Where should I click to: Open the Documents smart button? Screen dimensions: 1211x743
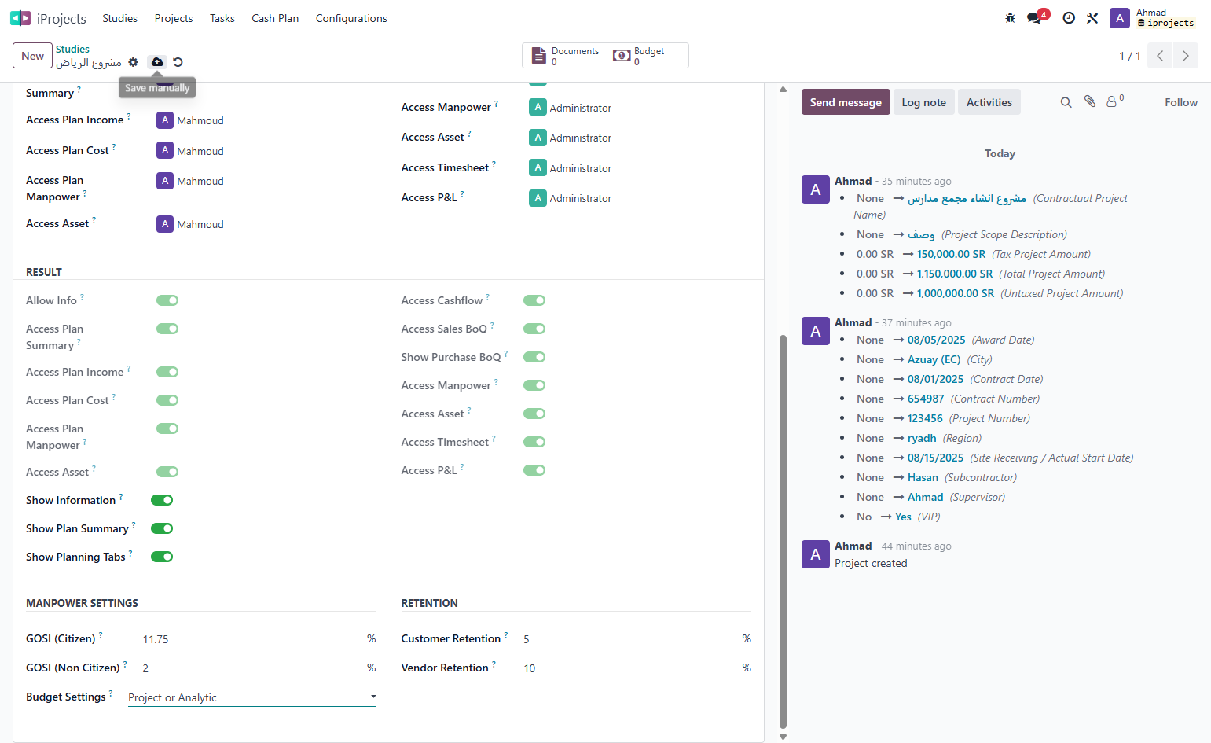point(565,56)
